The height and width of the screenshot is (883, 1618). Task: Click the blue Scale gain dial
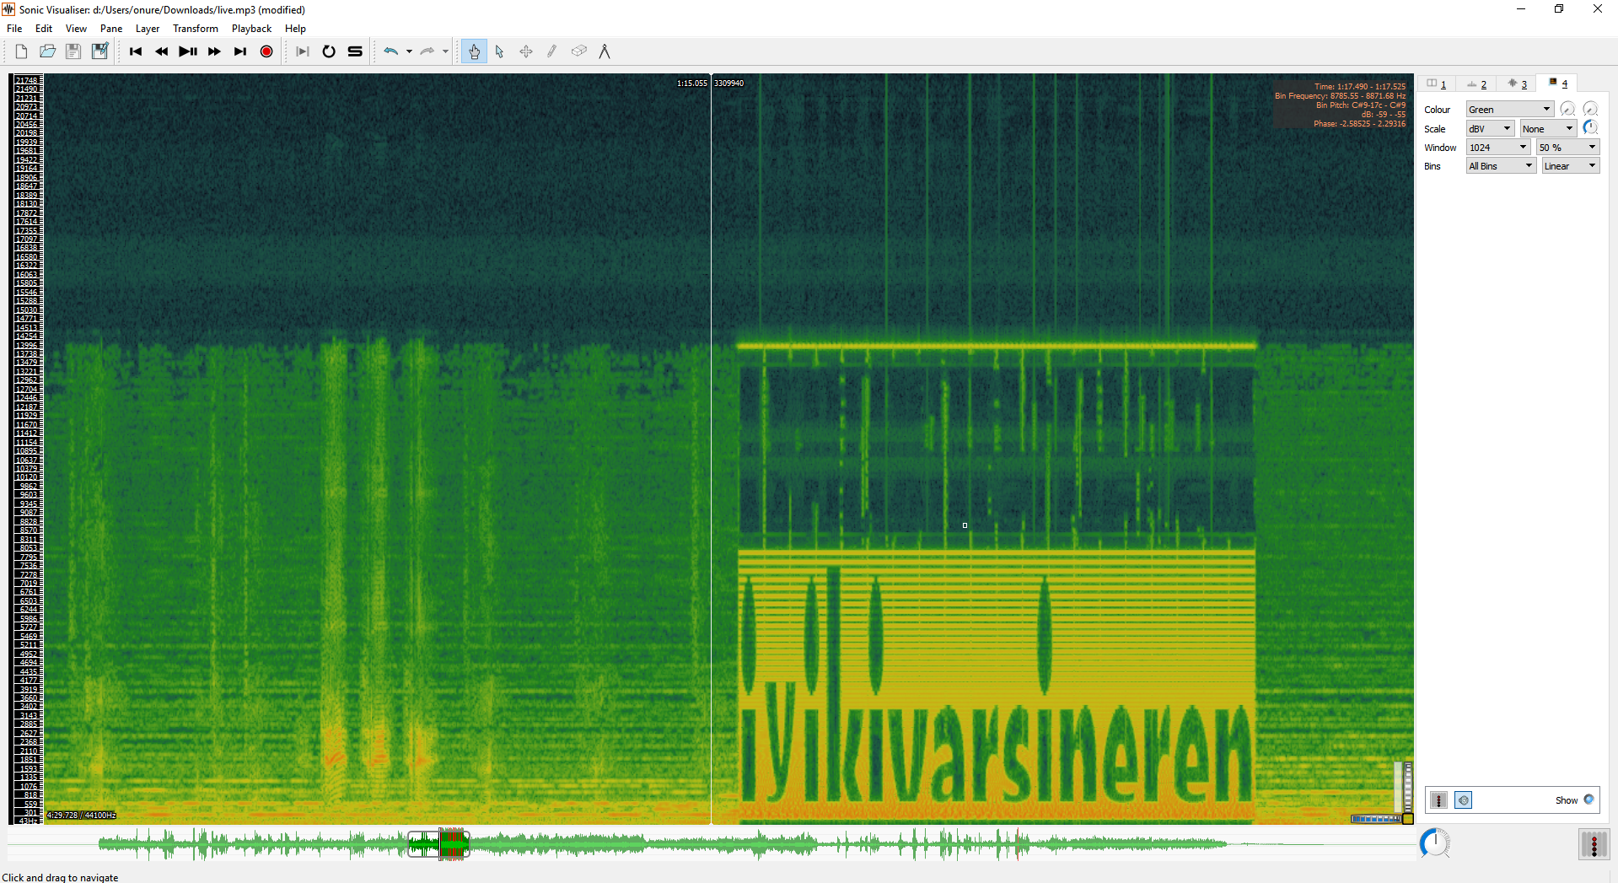pos(1590,127)
